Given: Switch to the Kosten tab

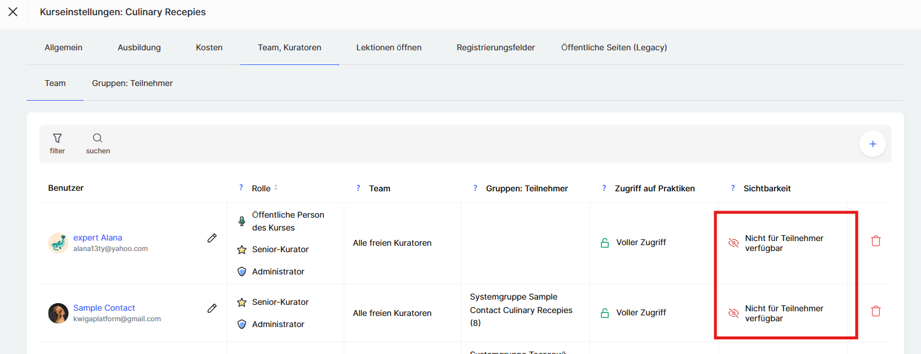Looking at the screenshot, I should pyautogui.click(x=209, y=47).
